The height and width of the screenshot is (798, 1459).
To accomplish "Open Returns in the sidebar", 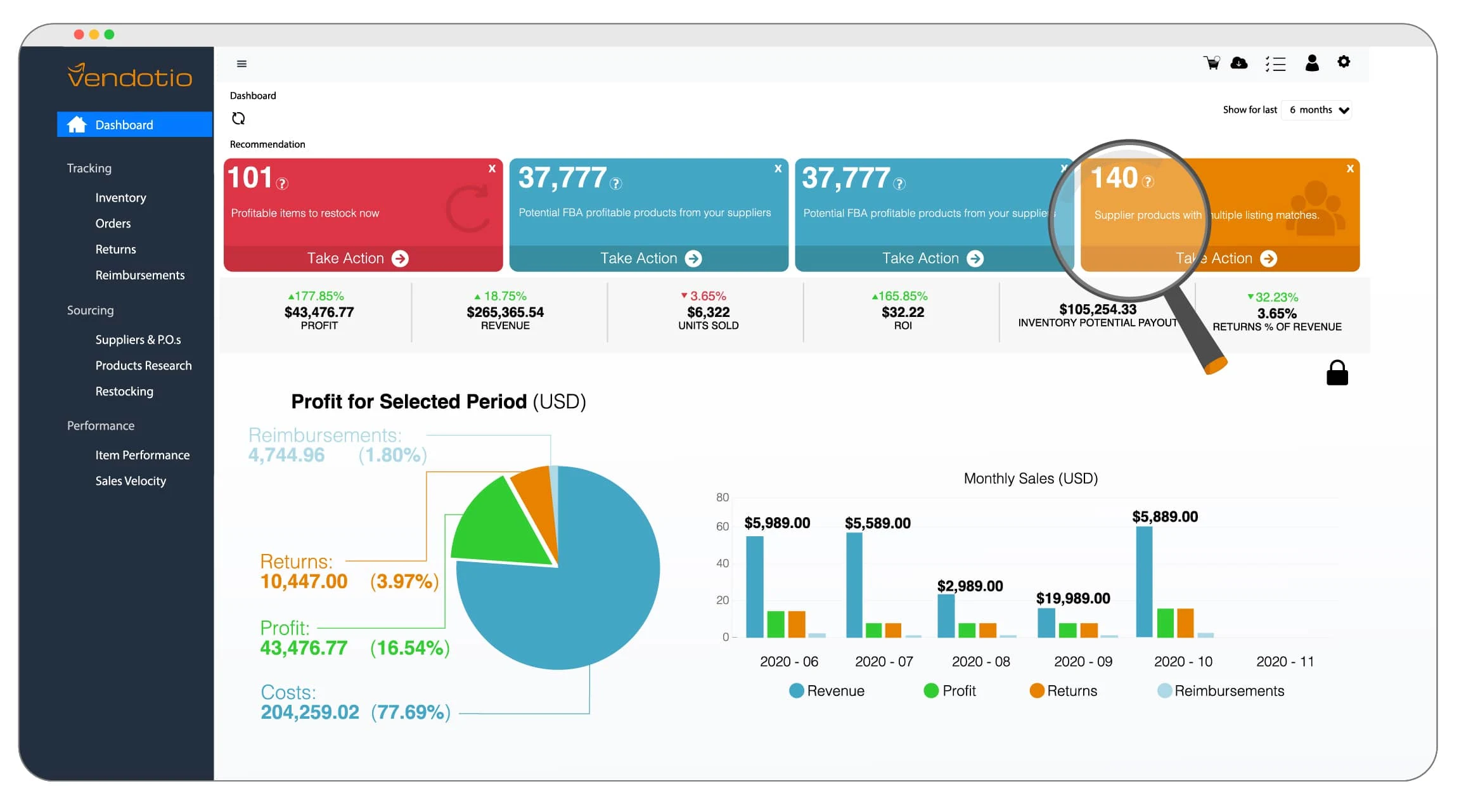I will tap(115, 250).
